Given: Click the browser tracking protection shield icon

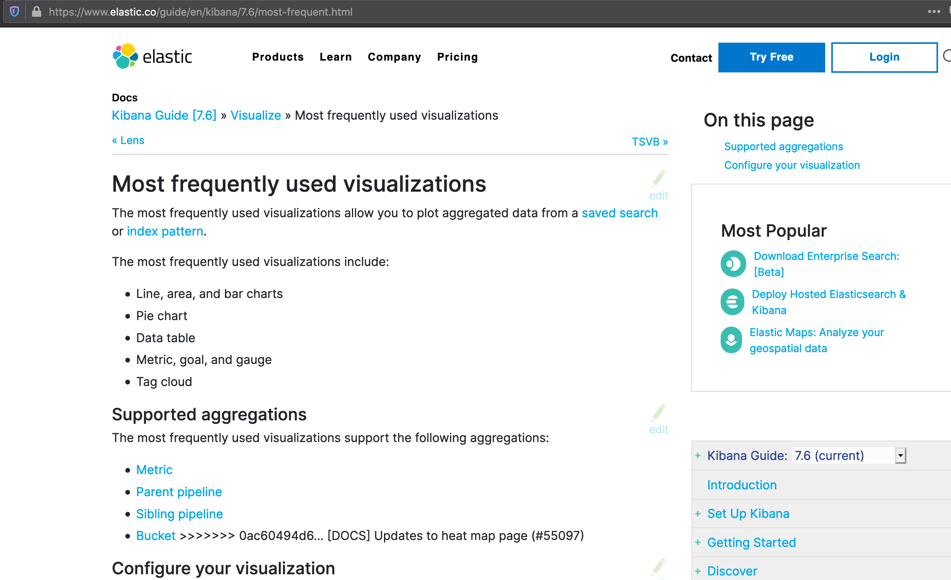Looking at the screenshot, I should tap(14, 11).
